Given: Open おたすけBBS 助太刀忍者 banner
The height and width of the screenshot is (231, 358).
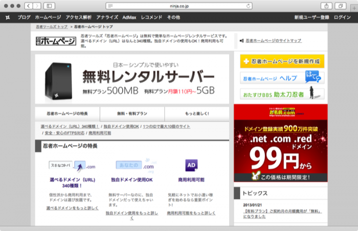Looking at the screenshot, I should 282,94.
